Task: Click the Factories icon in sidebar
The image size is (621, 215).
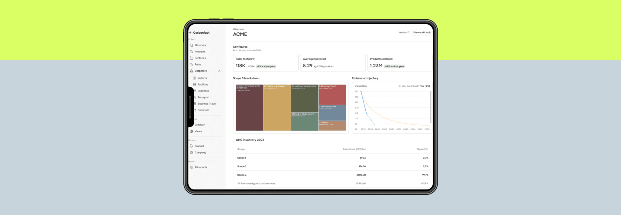Action: [192, 58]
